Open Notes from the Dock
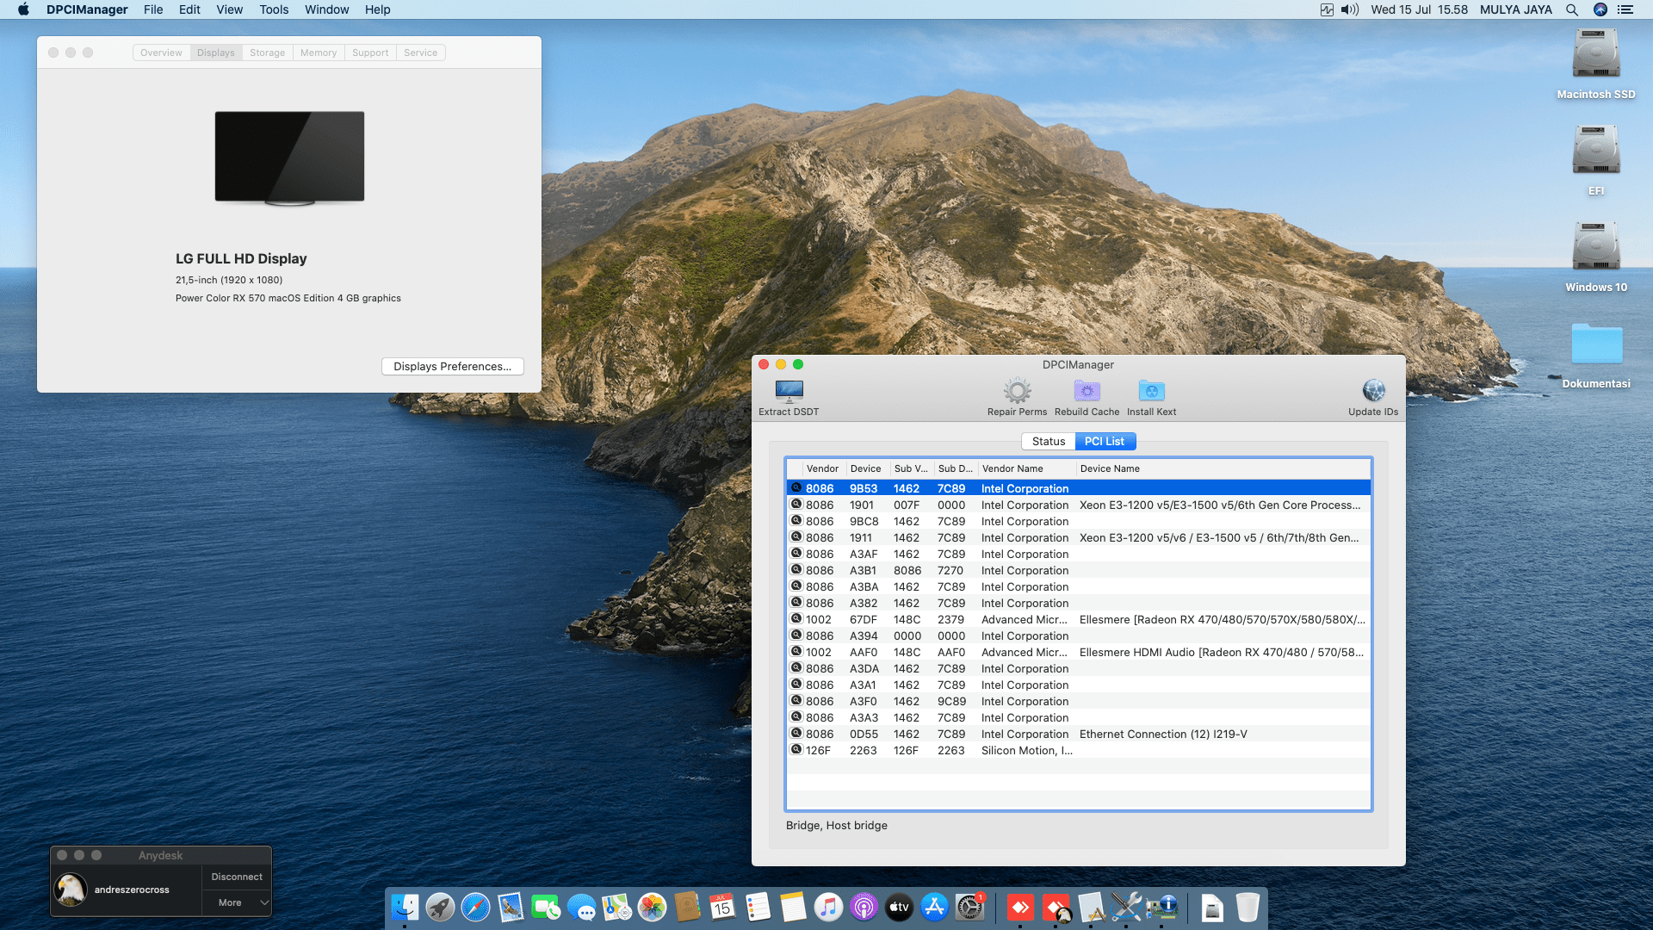This screenshot has width=1653, height=930. 793,907
